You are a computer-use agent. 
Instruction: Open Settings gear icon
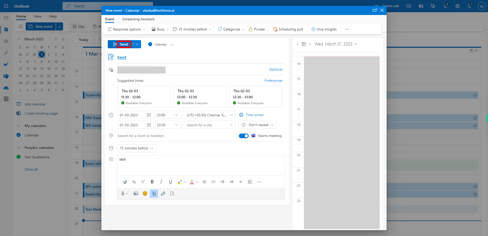[457, 6]
